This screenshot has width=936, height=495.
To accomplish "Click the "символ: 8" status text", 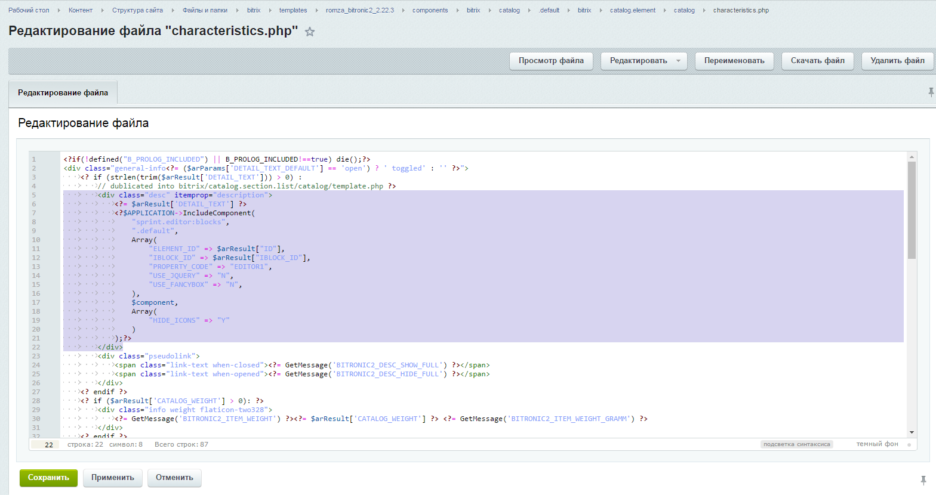I will click(126, 444).
